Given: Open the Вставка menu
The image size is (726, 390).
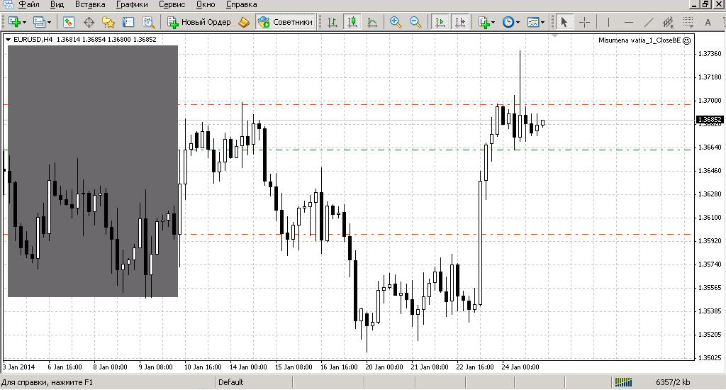Looking at the screenshot, I should 90,5.
